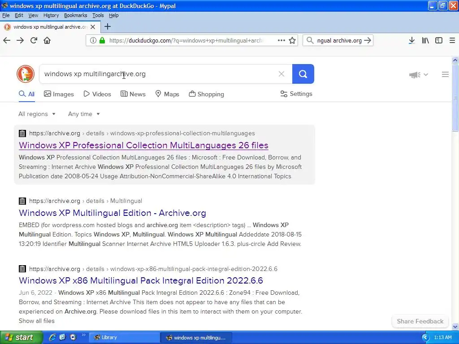Switch to News results

tap(133, 94)
